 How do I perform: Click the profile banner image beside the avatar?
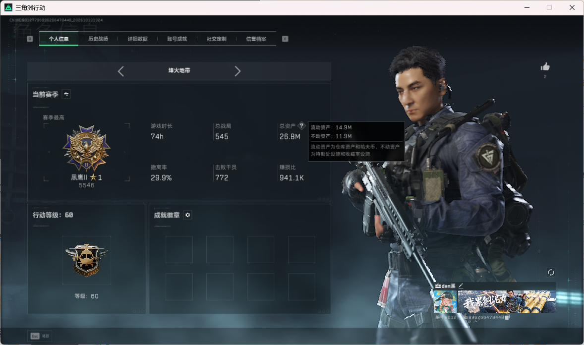pos(507,302)
